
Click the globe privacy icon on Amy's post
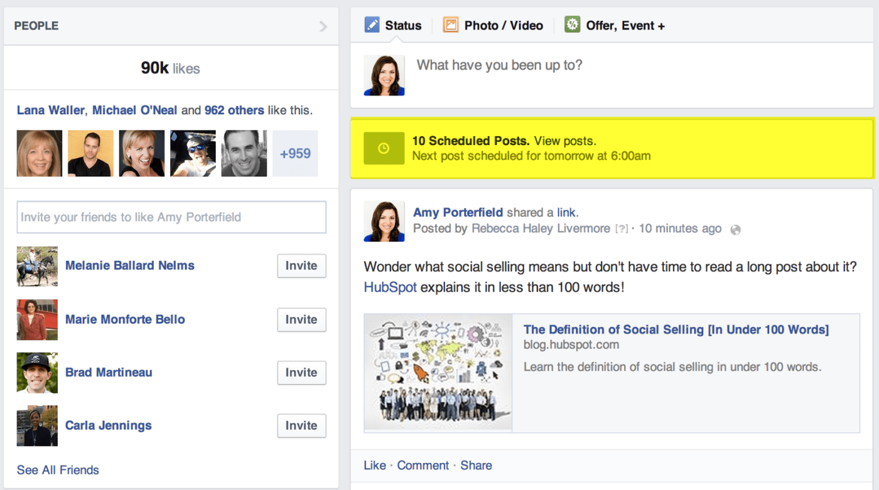coord(735,229)
